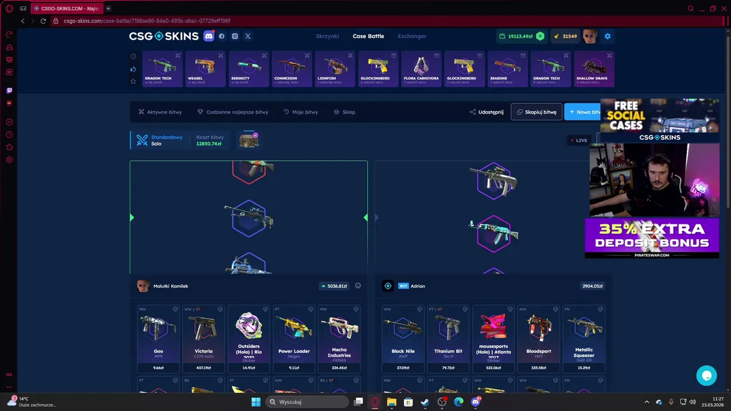Open the Flora Carnivora drop card
Viewport: 731px width, 411px height.
coord(421,68)
